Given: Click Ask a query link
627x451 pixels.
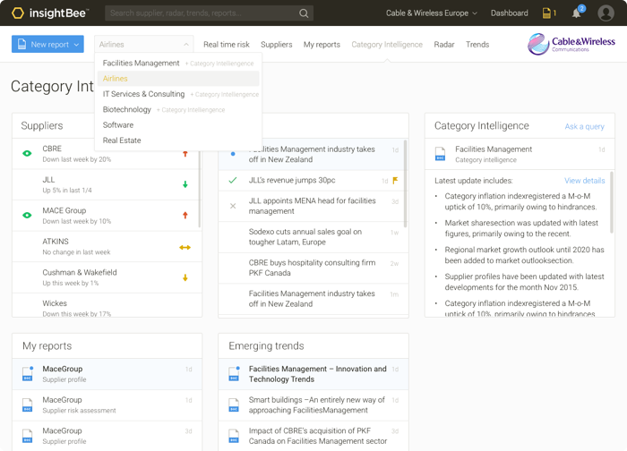Looking at the screenshot, I should [584, 126].
